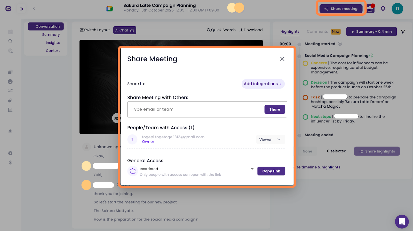Click the gift box icon in header
Screen dimensions: 413x231
pos(370,9)
